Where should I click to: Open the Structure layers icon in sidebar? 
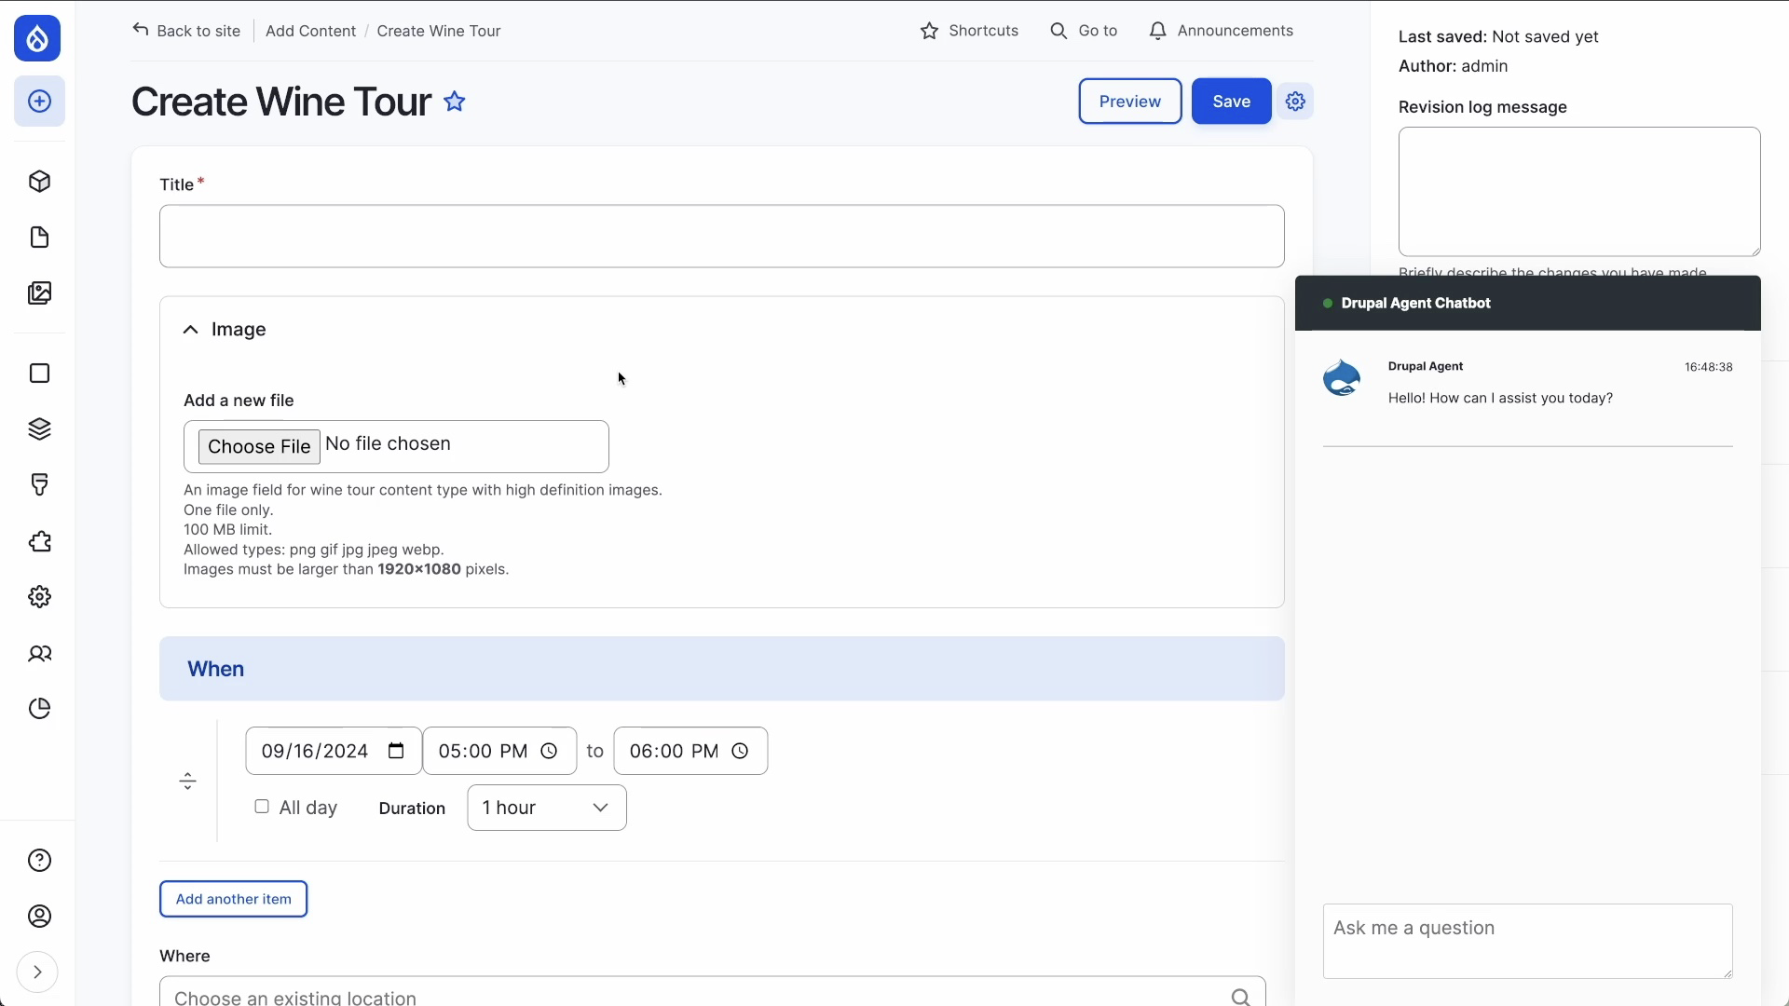coord(39,429)
